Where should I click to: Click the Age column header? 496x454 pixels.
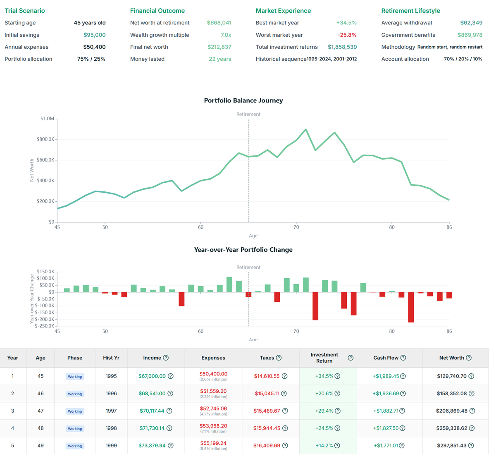click(x=41, y=358)
